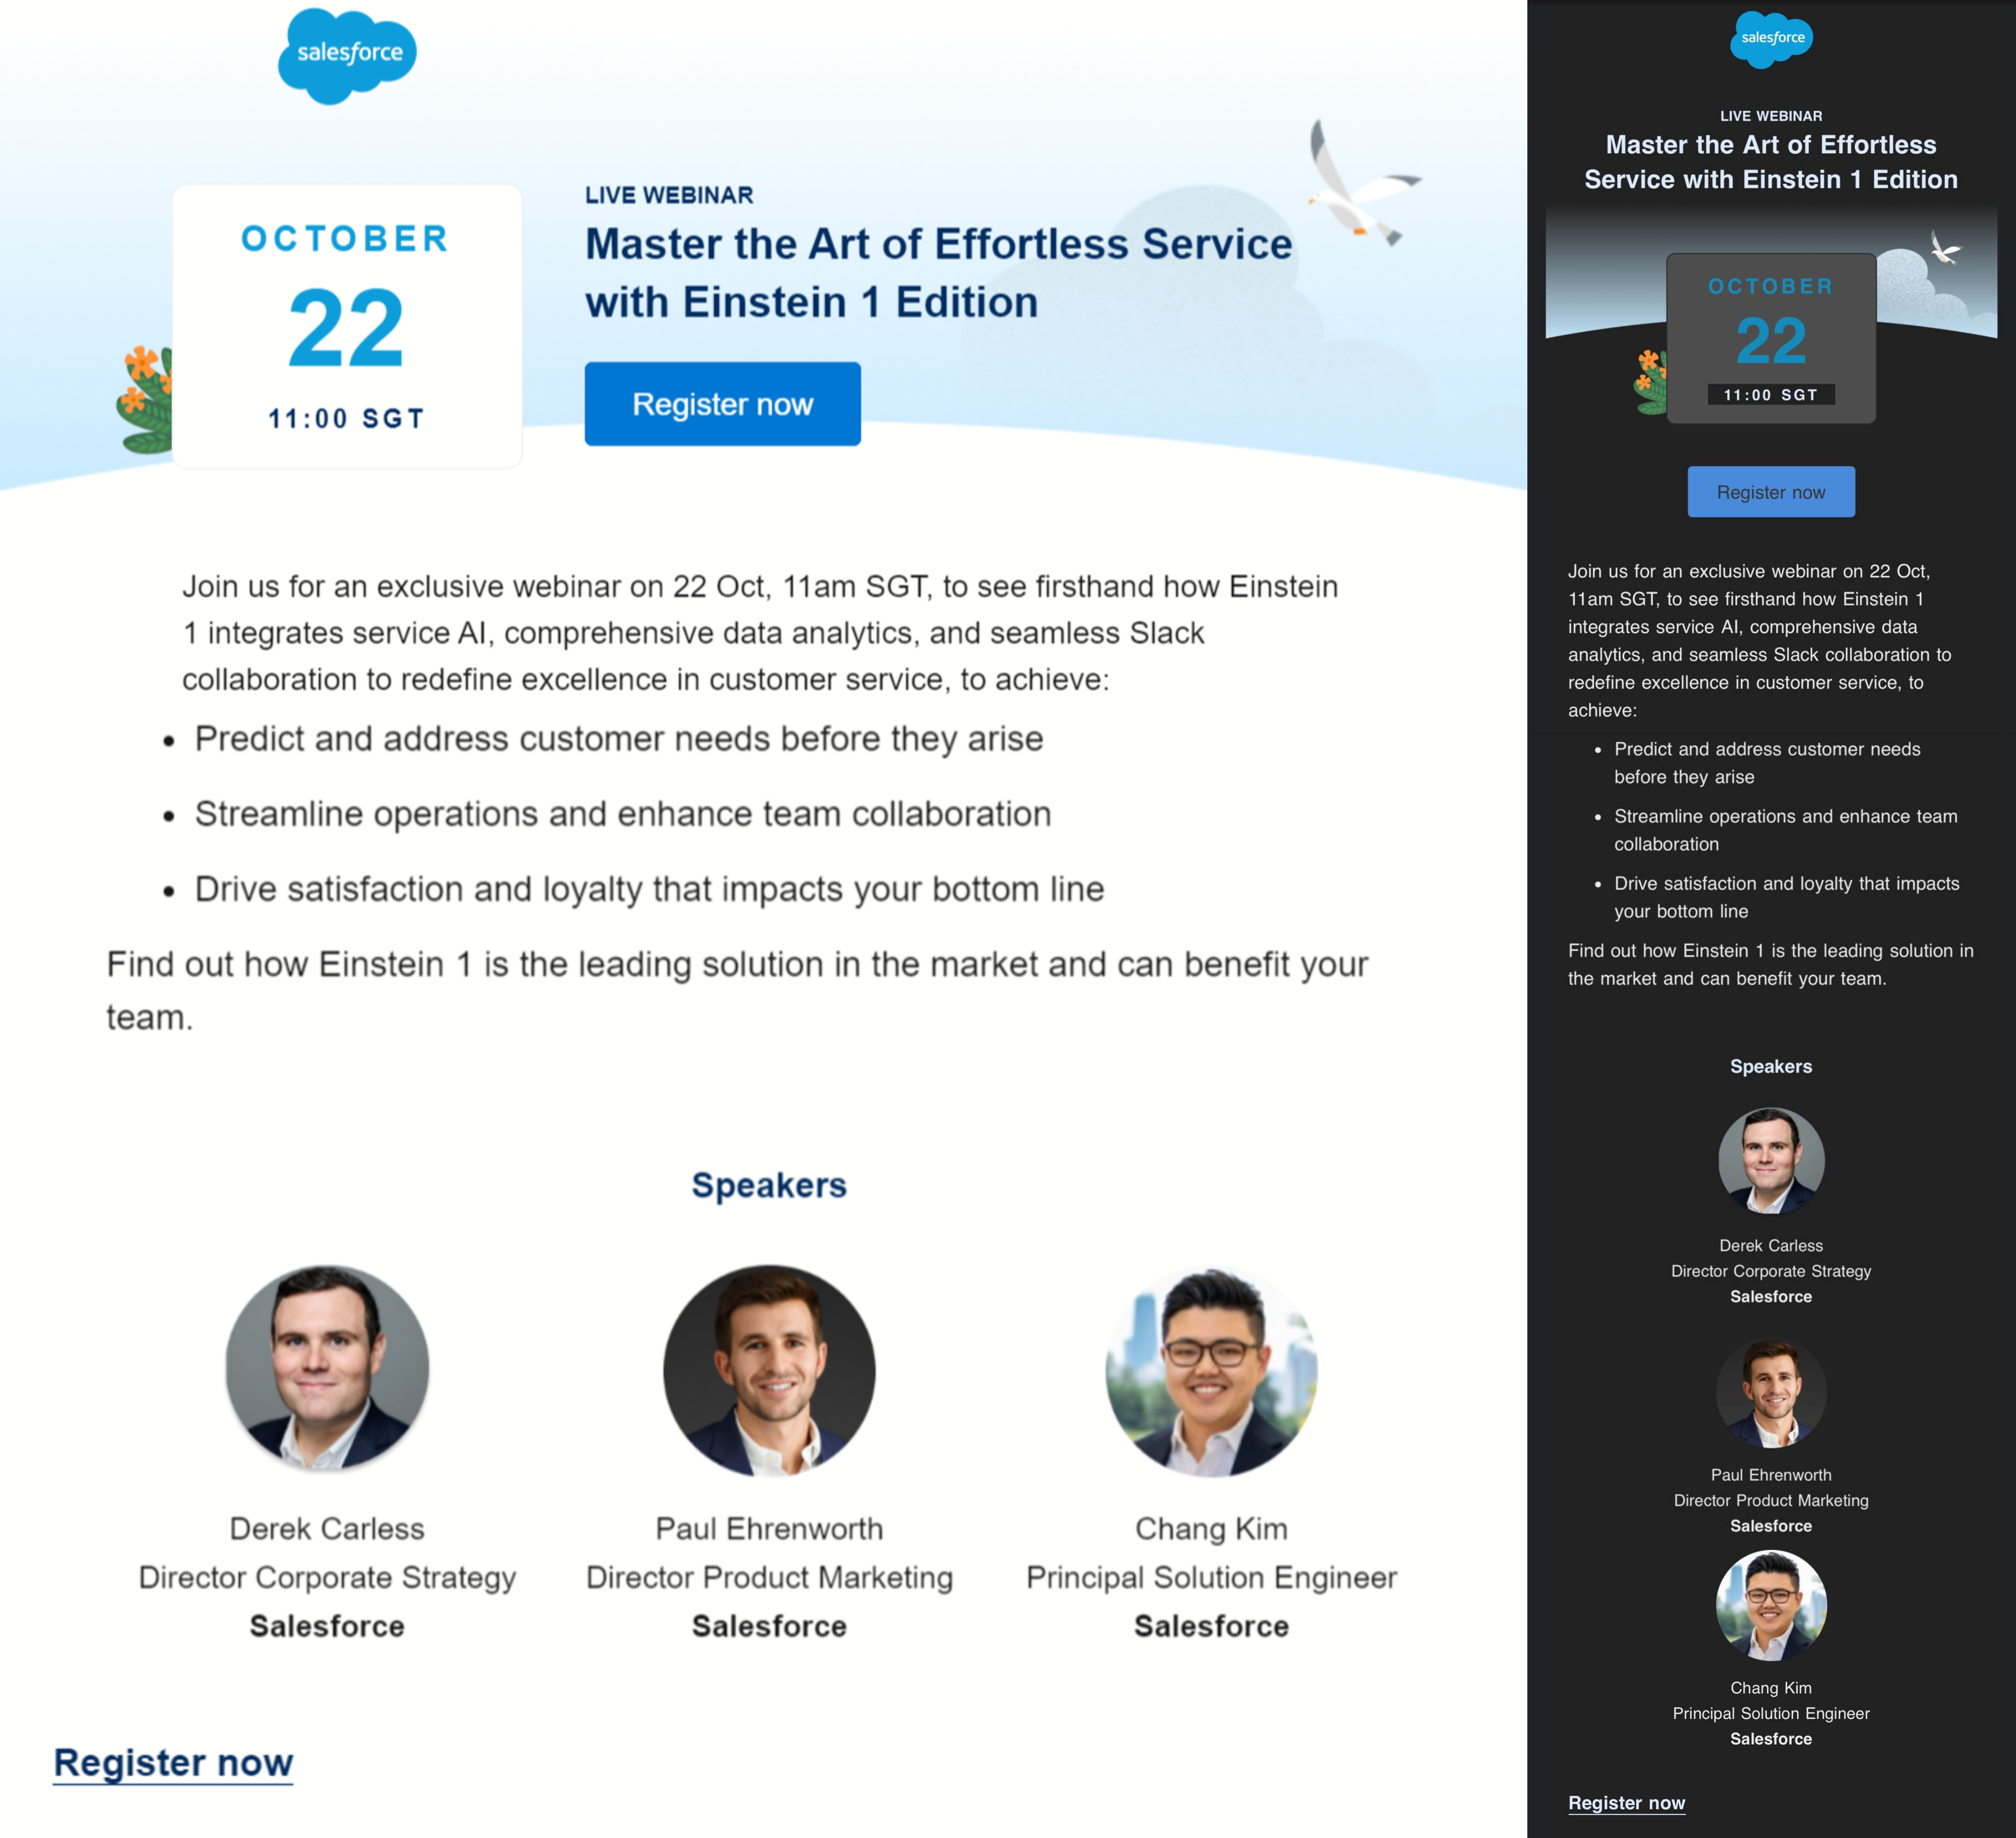Click the dark October 22 date card
This screenshot has height=1838, width=2016.
(1771, 338)
